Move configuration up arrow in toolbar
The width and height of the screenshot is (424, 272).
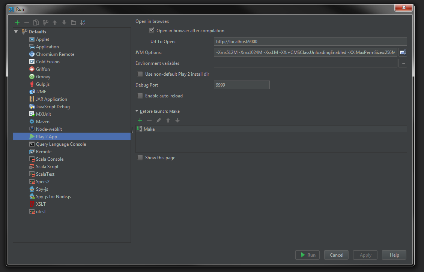(55, 22)
